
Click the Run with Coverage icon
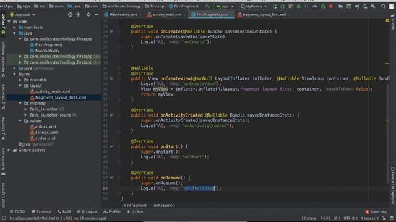pyautogui.click(x=307, y=6)
